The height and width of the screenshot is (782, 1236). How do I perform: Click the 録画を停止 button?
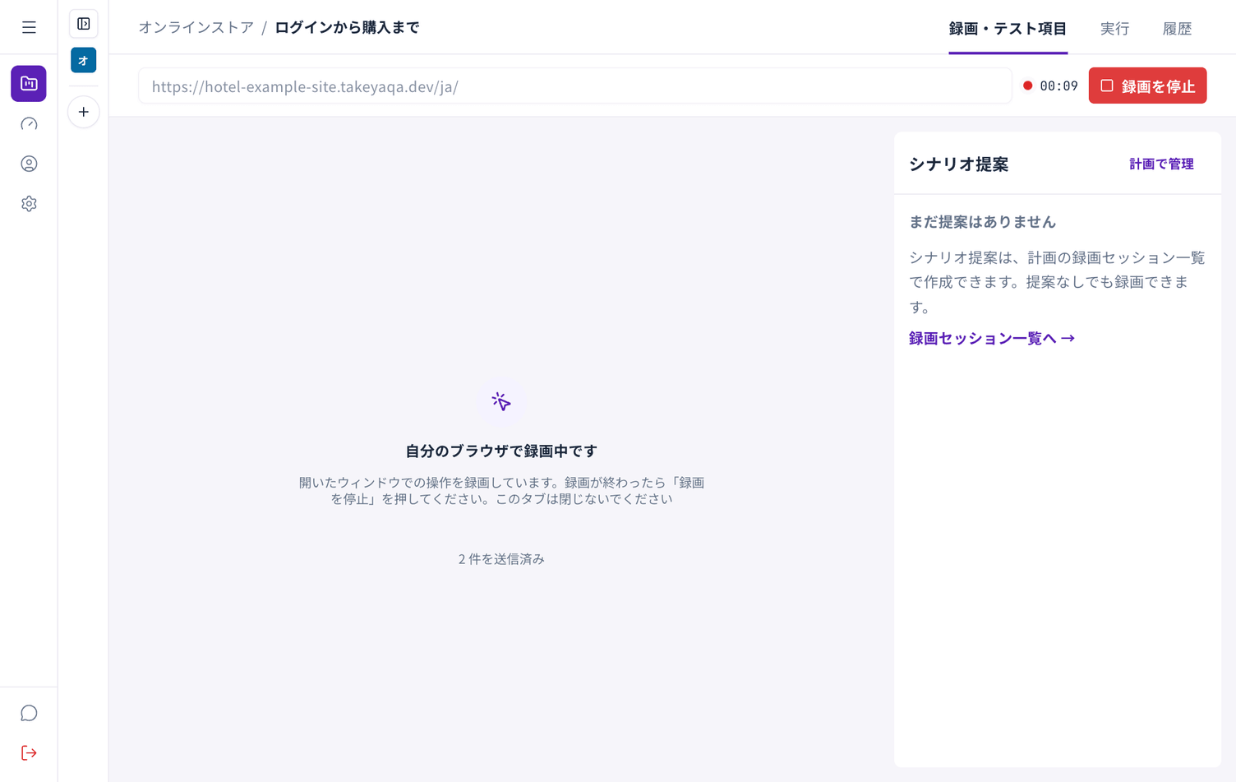coord(1147,86)
